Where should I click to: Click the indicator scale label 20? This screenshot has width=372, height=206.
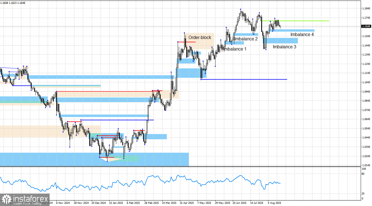(363, 194)
